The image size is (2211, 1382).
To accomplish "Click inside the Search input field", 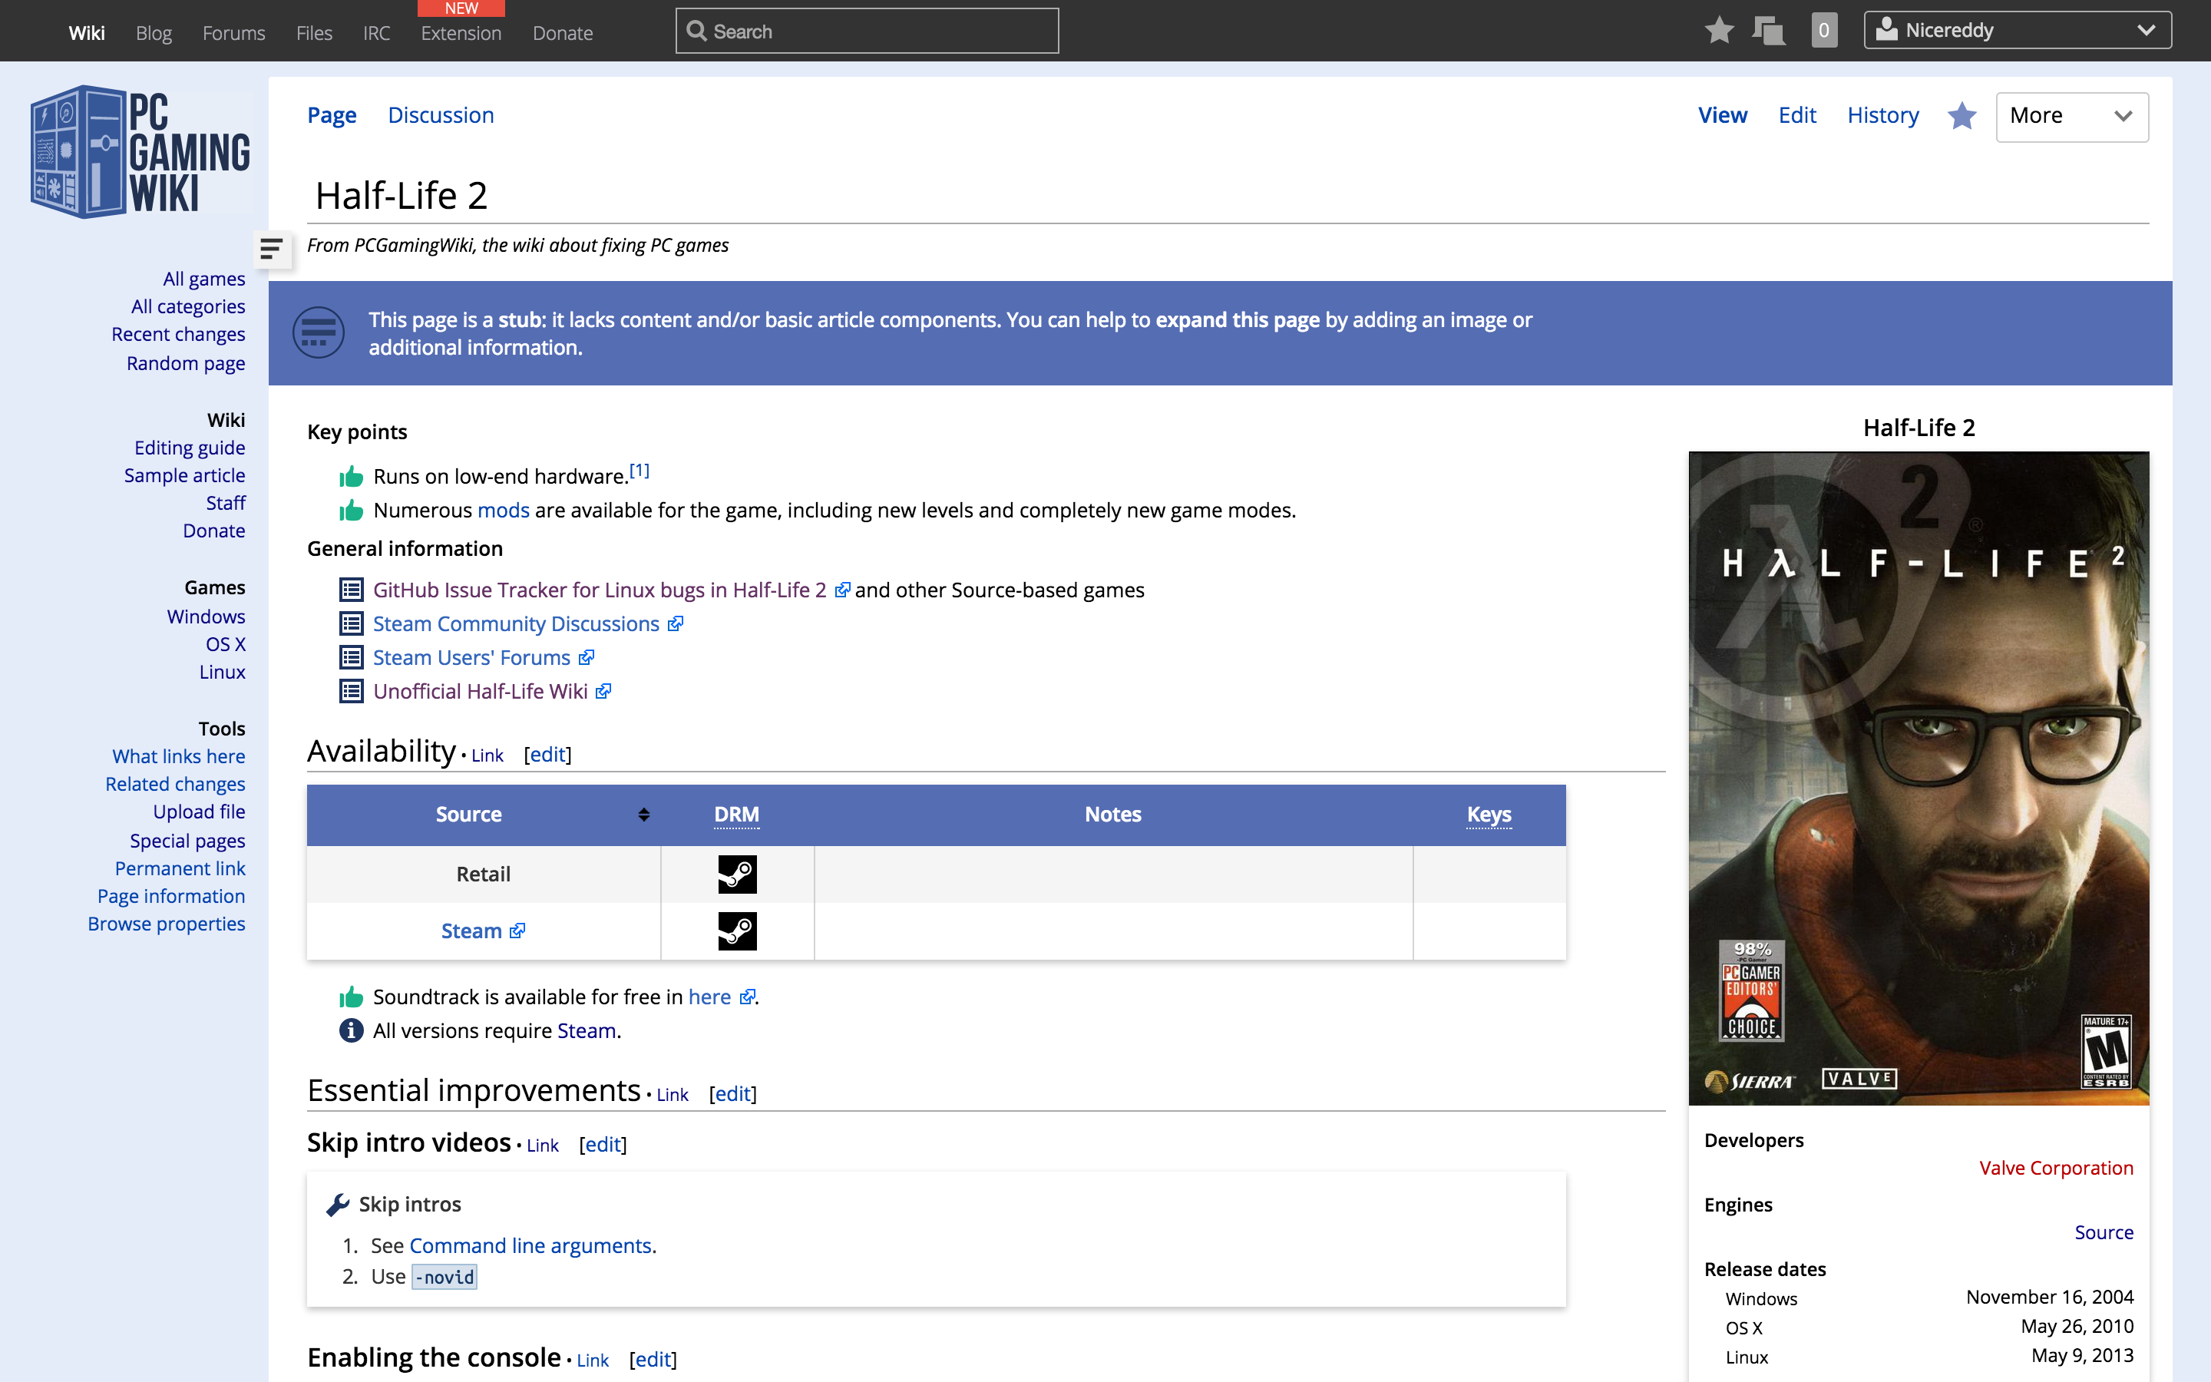I will coord(868,30).
